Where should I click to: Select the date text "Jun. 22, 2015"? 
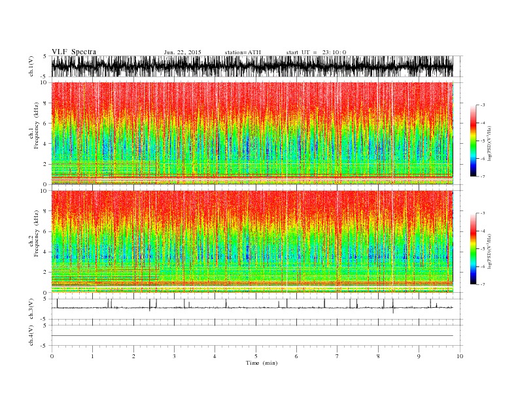point(182,52)
